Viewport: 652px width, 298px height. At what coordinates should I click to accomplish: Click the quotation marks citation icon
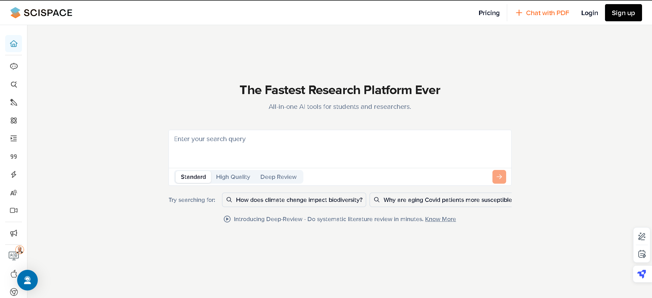pos(14,157)
